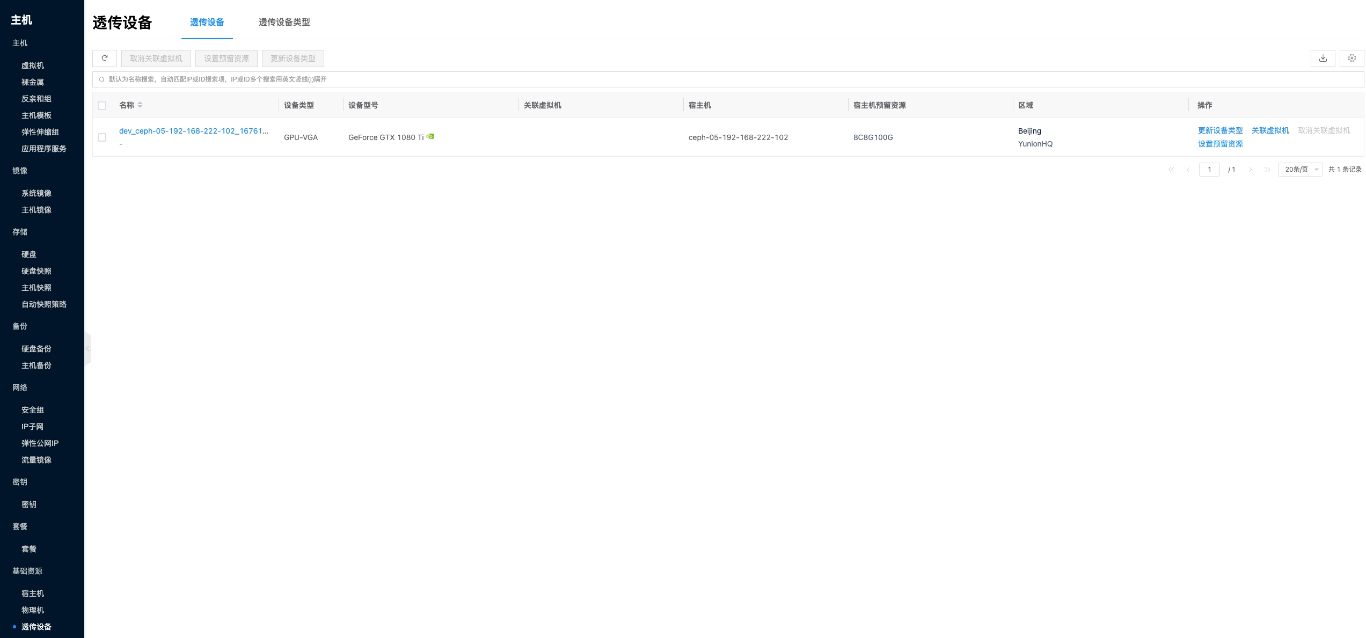Switch to the 透传设备类型 tab
The image size is (1366, 638).
coord(284,22)
